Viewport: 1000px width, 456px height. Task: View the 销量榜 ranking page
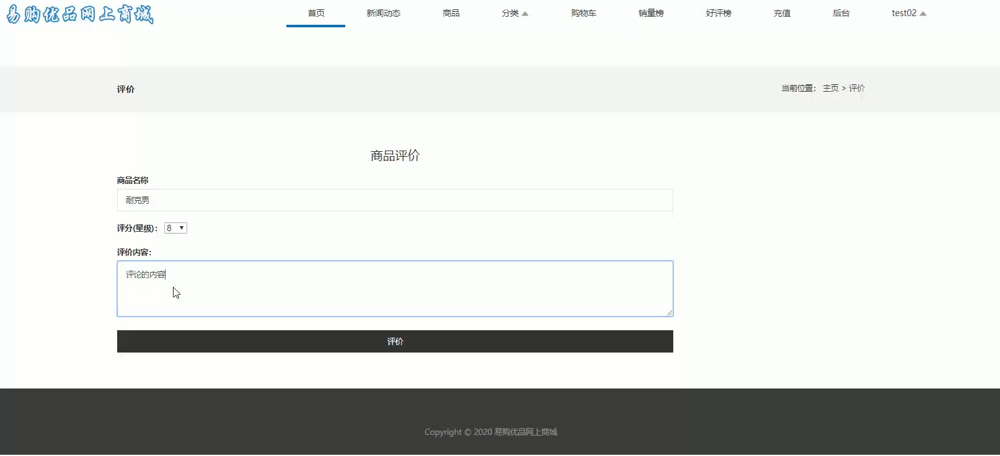point(651,13)
